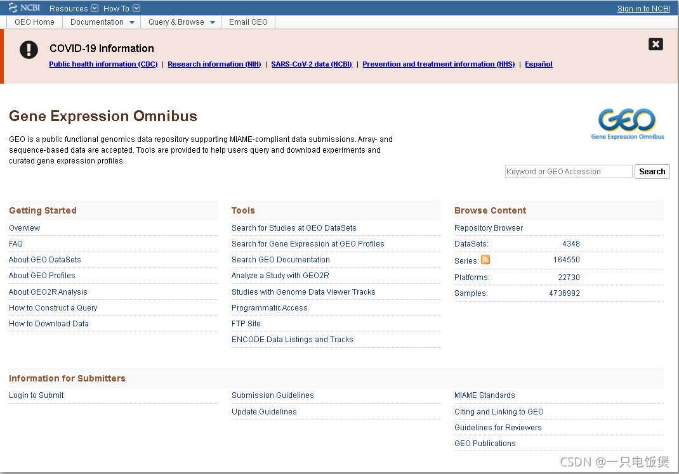Focus the Keyword or GEO Accession field
The image size is (679, 474).
pos(569,172)
